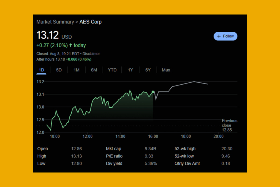Image resolution: width=280 pixels, height=187 pixels.
Task: Click the after hours price text
Action: tap(64, 59)
